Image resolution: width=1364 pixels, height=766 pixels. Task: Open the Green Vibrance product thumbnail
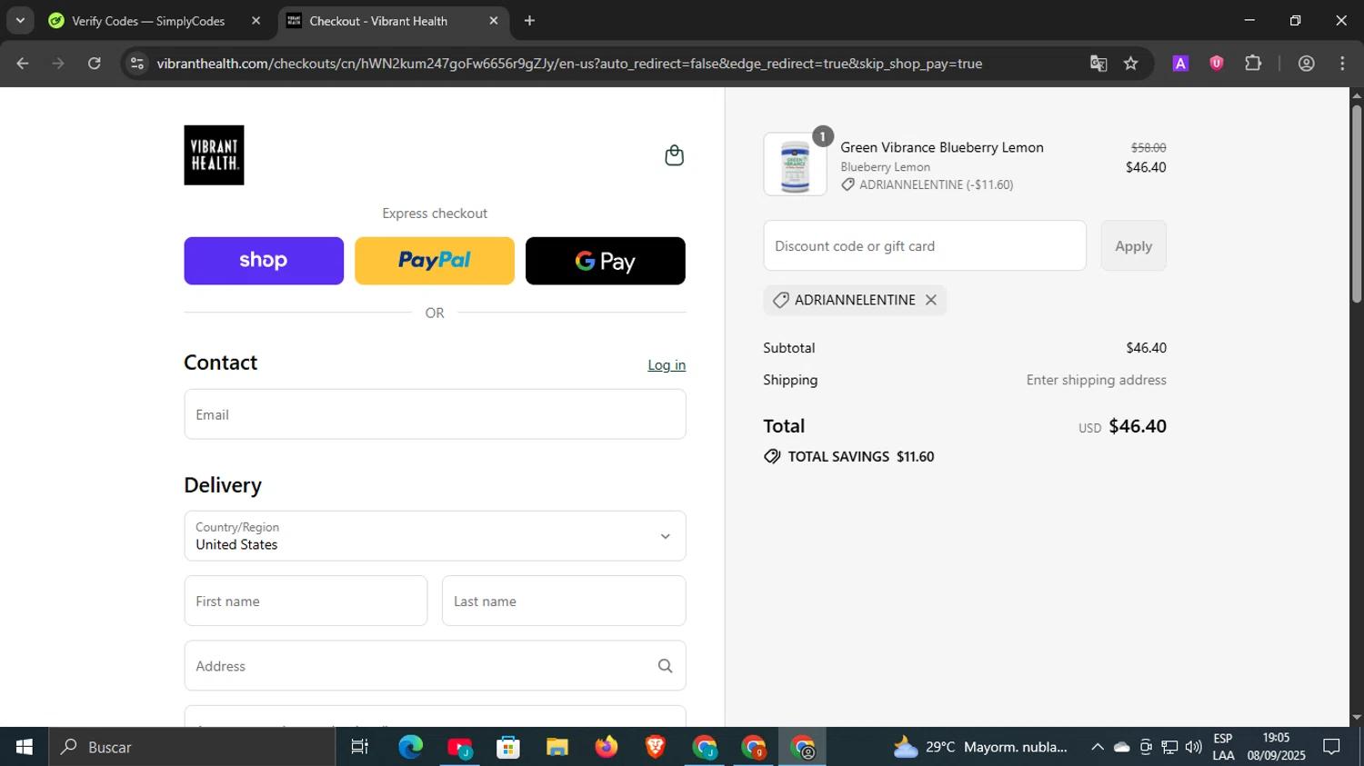[795, 164]
